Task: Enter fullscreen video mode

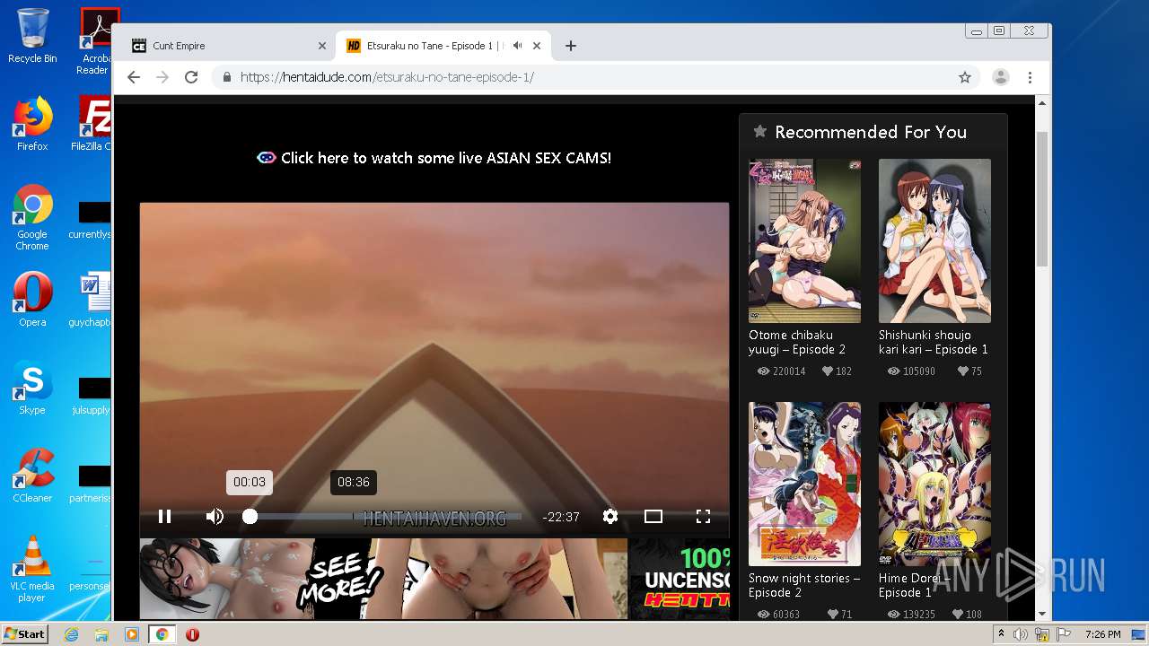Action: click(x=703, y=516)
